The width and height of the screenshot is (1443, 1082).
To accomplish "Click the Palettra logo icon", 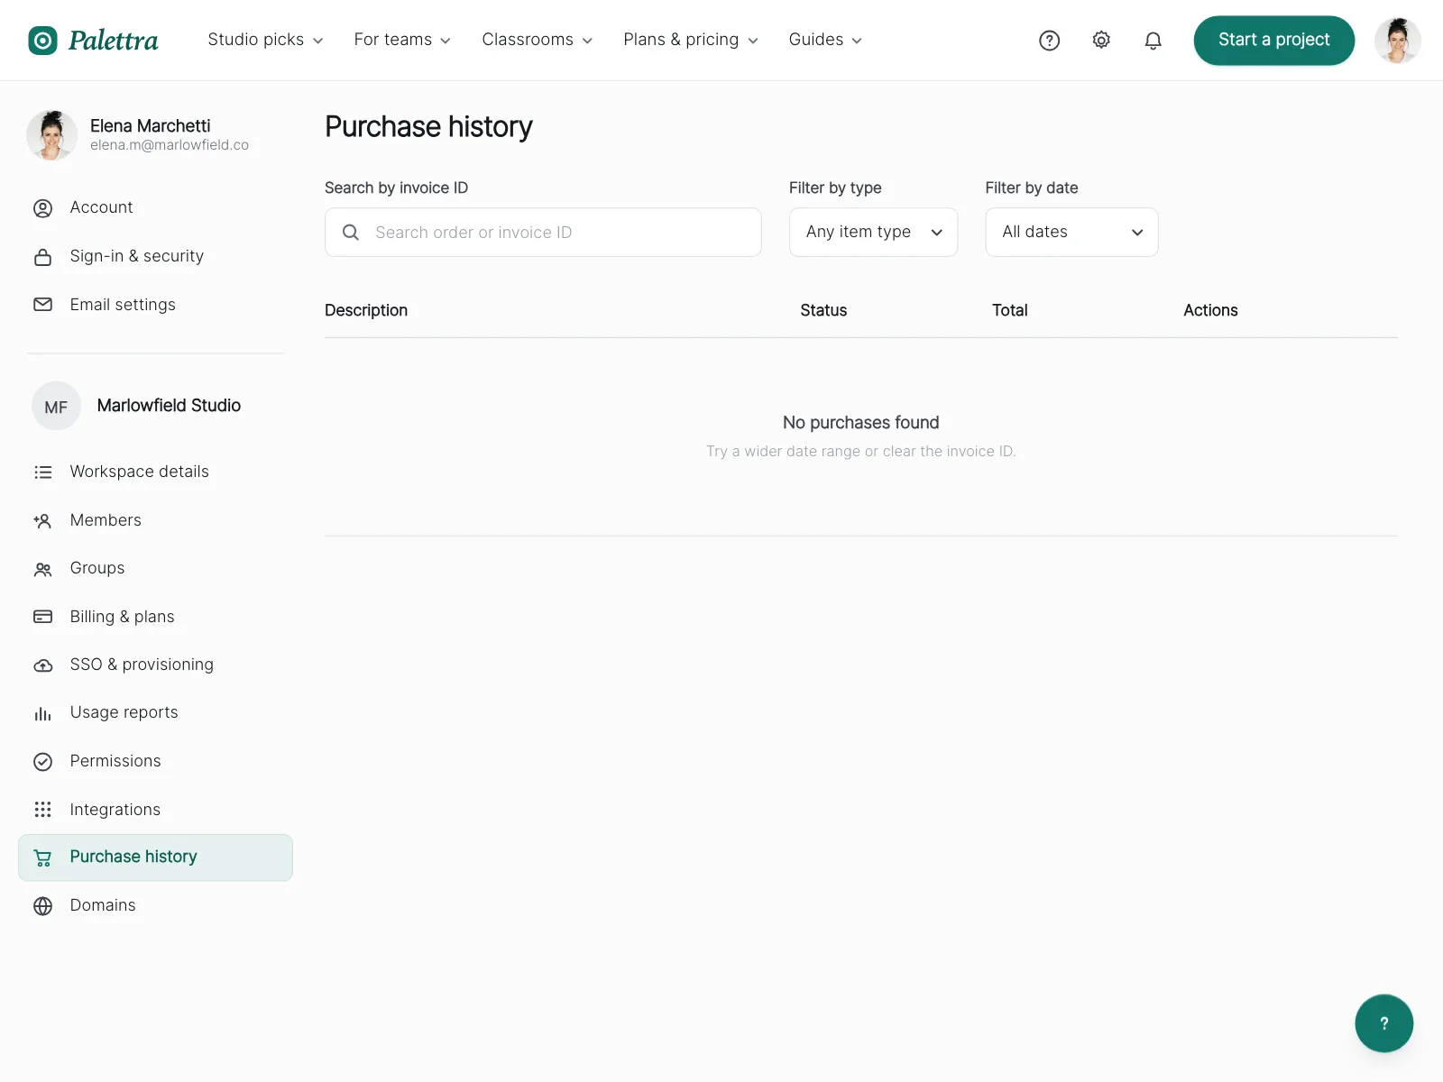I will [x=42, y=41].
